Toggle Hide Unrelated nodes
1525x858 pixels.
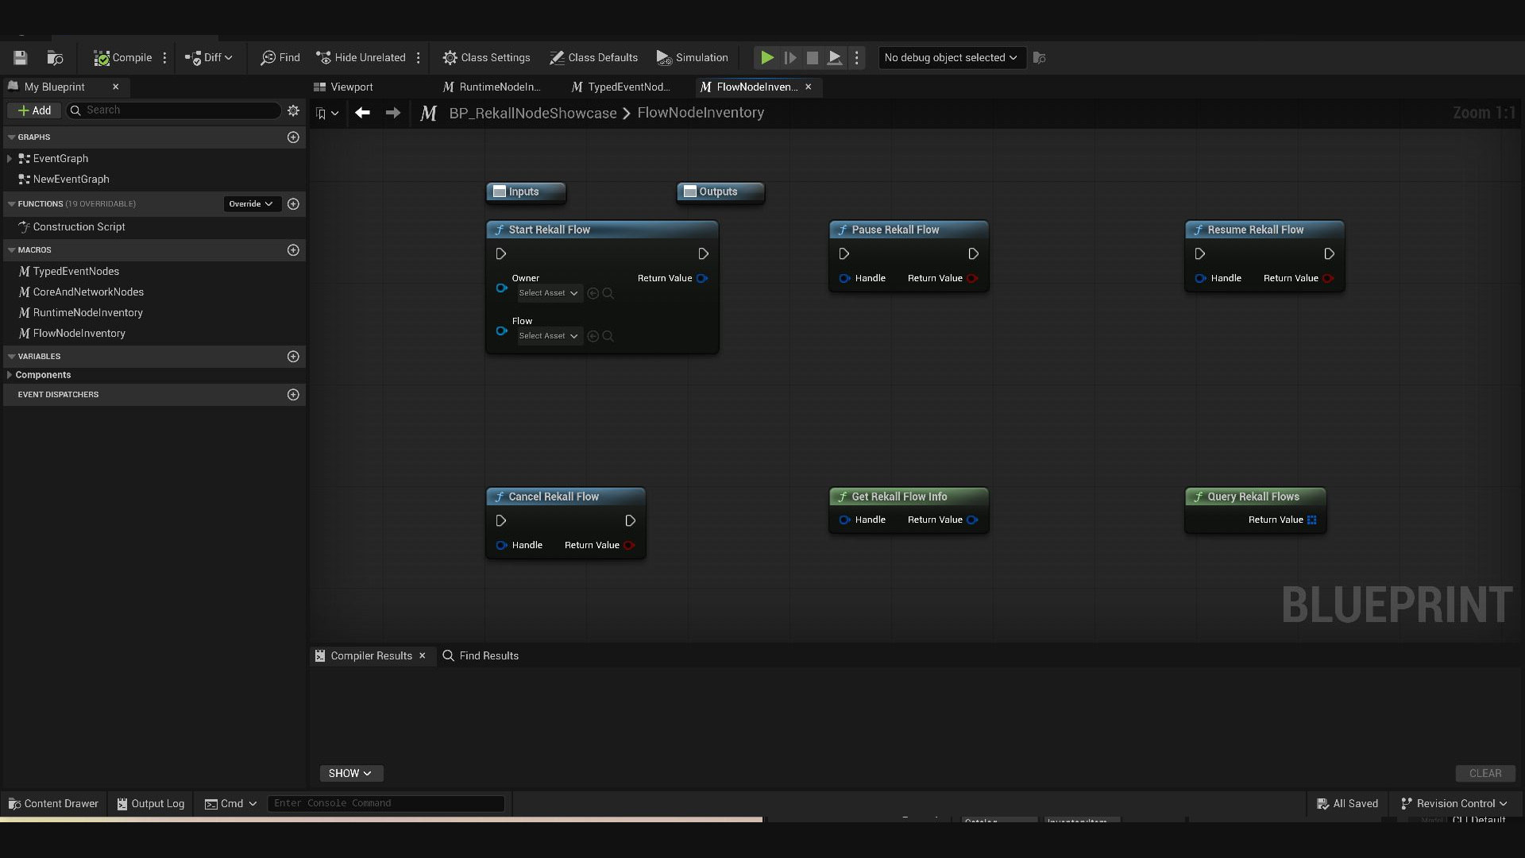361,57
